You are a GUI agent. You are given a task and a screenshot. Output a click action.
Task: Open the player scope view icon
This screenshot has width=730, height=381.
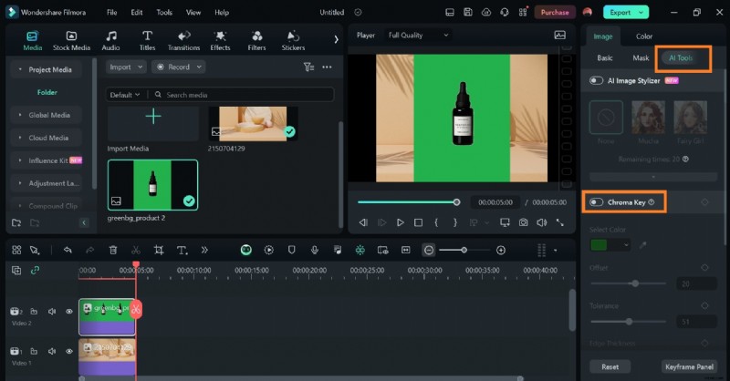559,35
